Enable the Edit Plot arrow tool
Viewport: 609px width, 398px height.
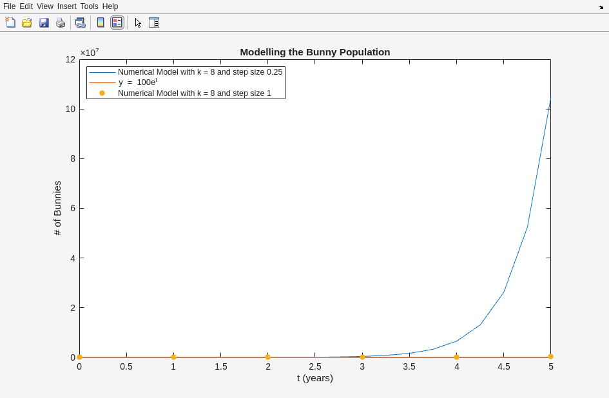[x=138, y=23]
